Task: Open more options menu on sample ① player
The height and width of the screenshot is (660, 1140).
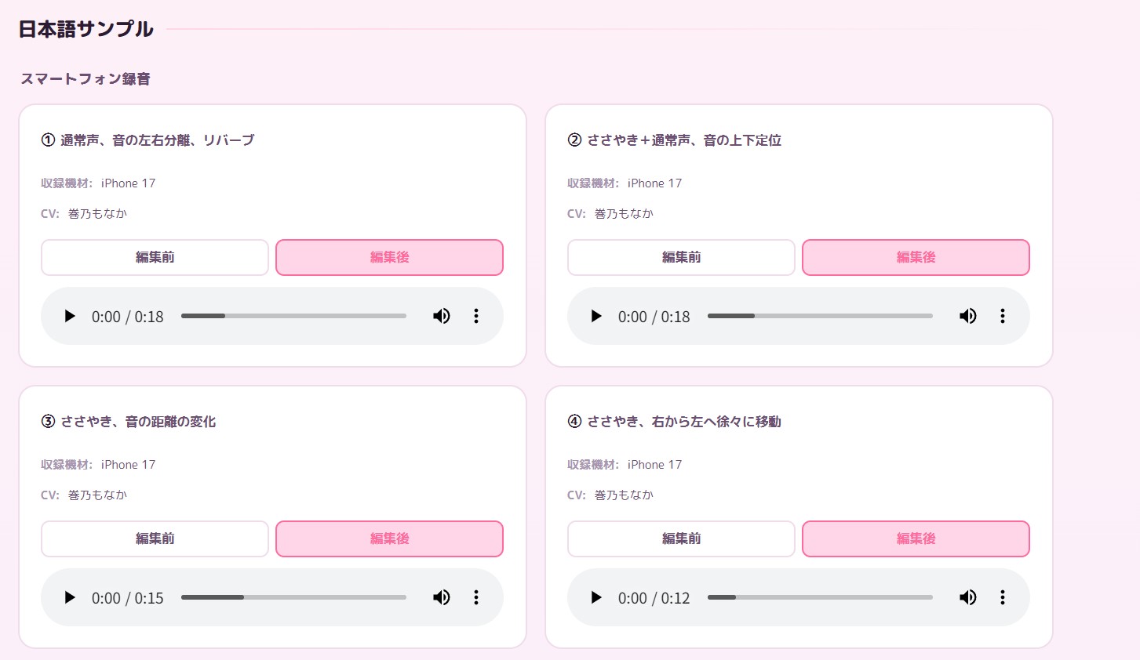Action: [x=476, y=316]
